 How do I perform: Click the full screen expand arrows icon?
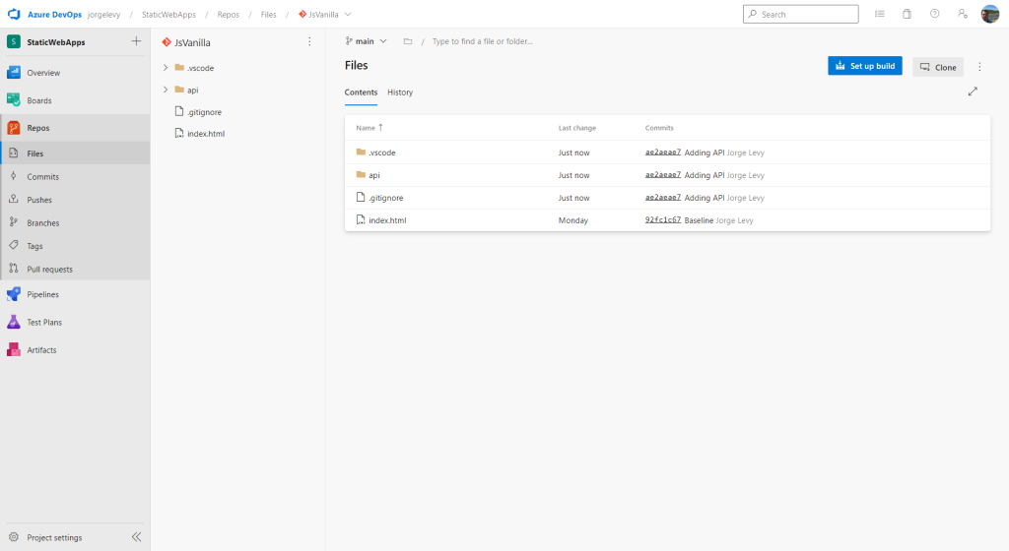[973, 92]
